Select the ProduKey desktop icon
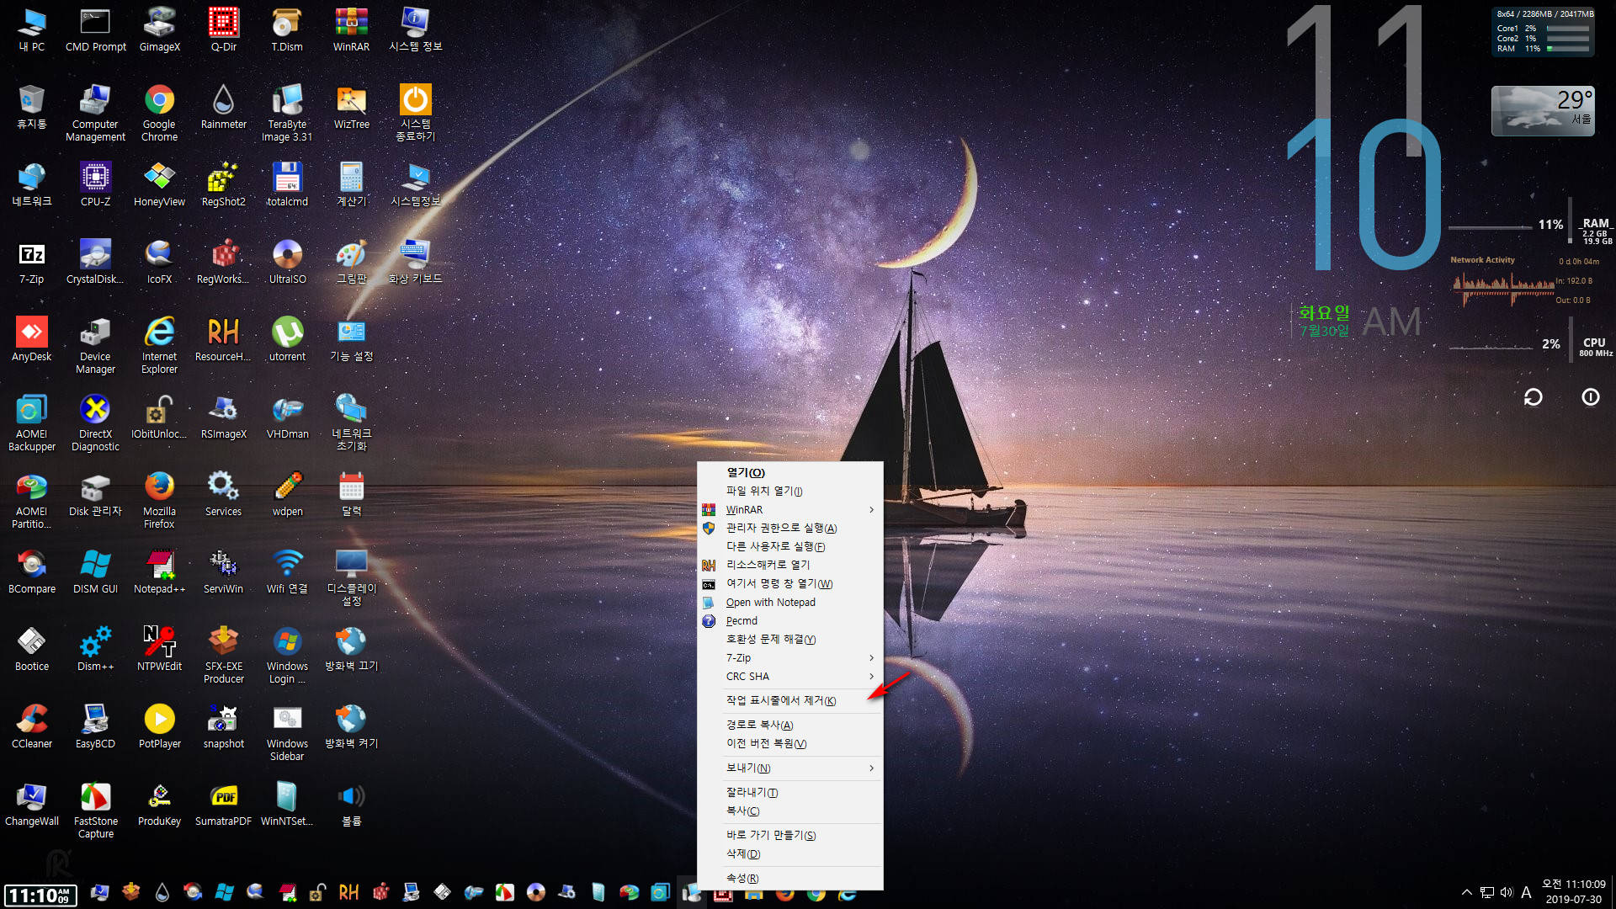The height and width of the screenshot is (909, 1616). point(159,804)
